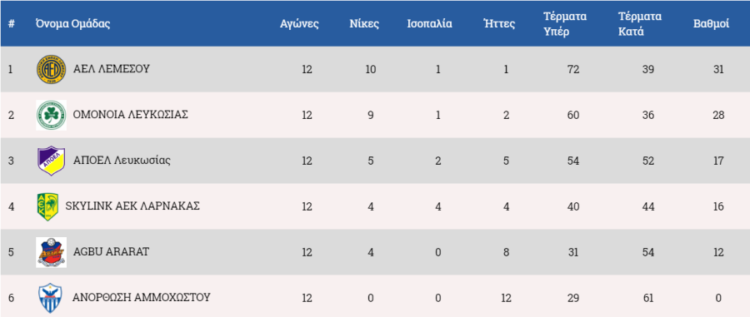Viewport: 750px width, 317px height.
Task: Open the ΟΜΟΝΟΙΑ ΛΕΥΚΩΣΙΑΣ team name
Action: click(x=131, y=115)
